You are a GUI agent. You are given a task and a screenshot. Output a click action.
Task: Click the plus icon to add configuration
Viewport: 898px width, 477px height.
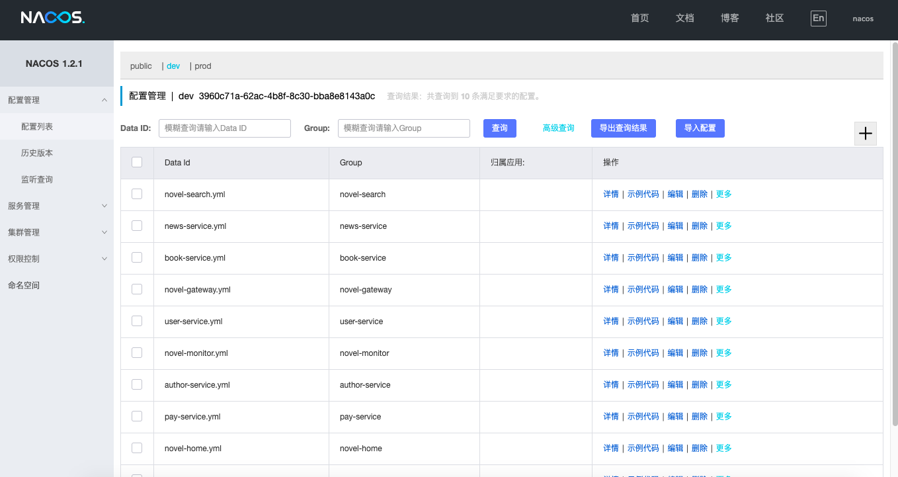[865, 134]
